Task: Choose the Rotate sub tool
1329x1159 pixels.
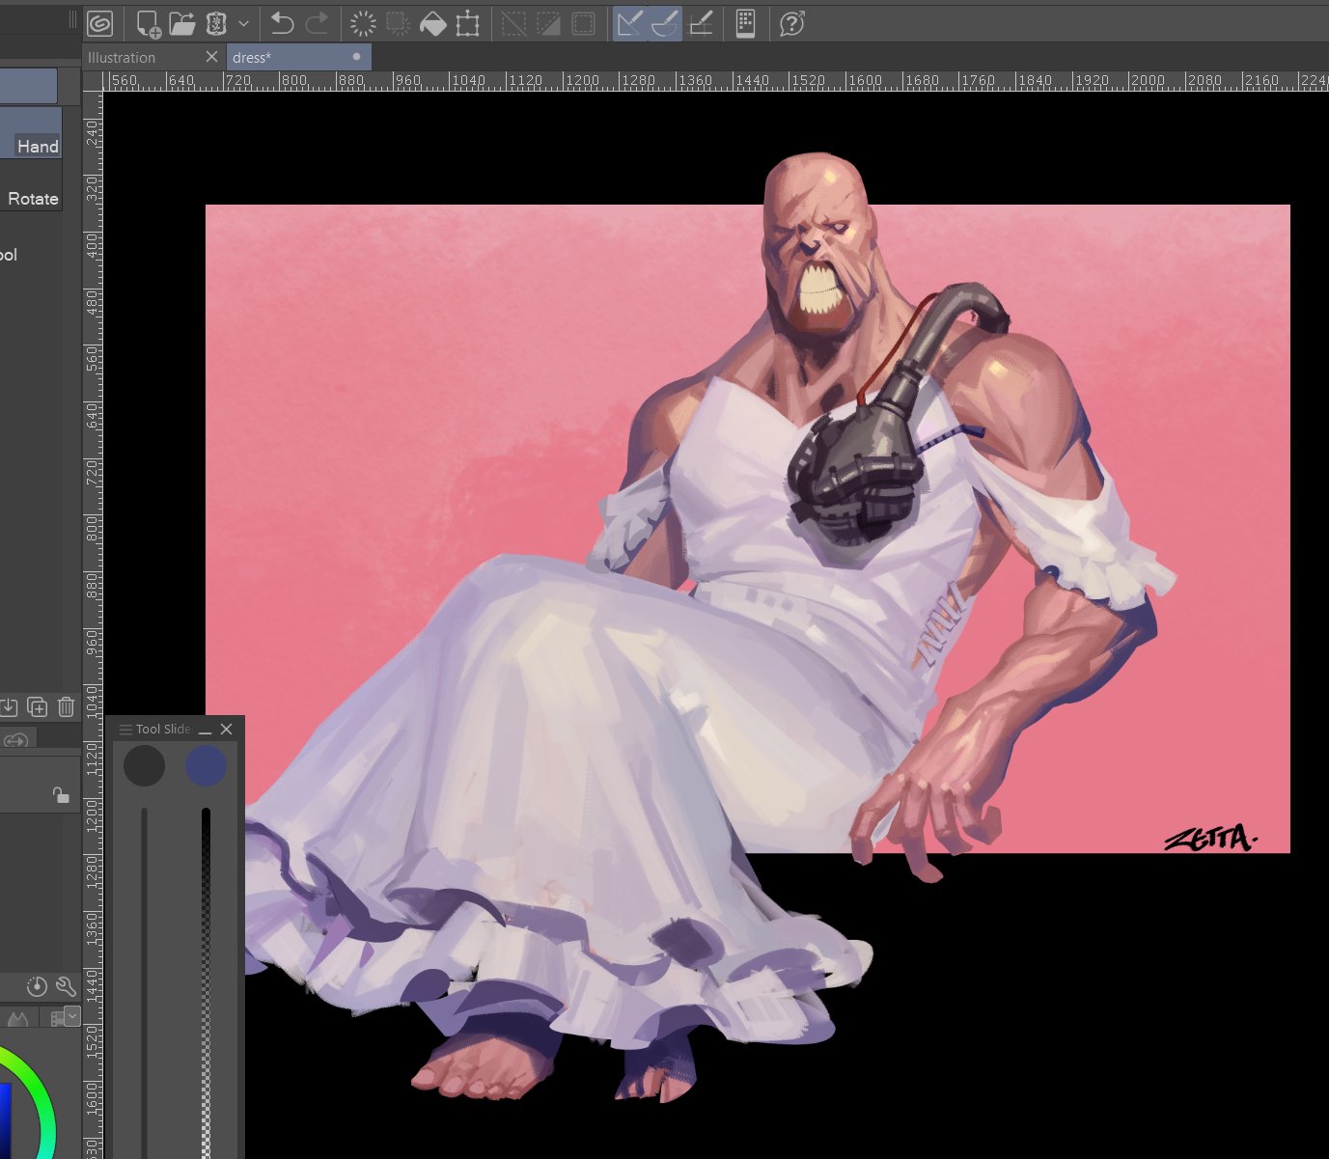Action: 33,199
